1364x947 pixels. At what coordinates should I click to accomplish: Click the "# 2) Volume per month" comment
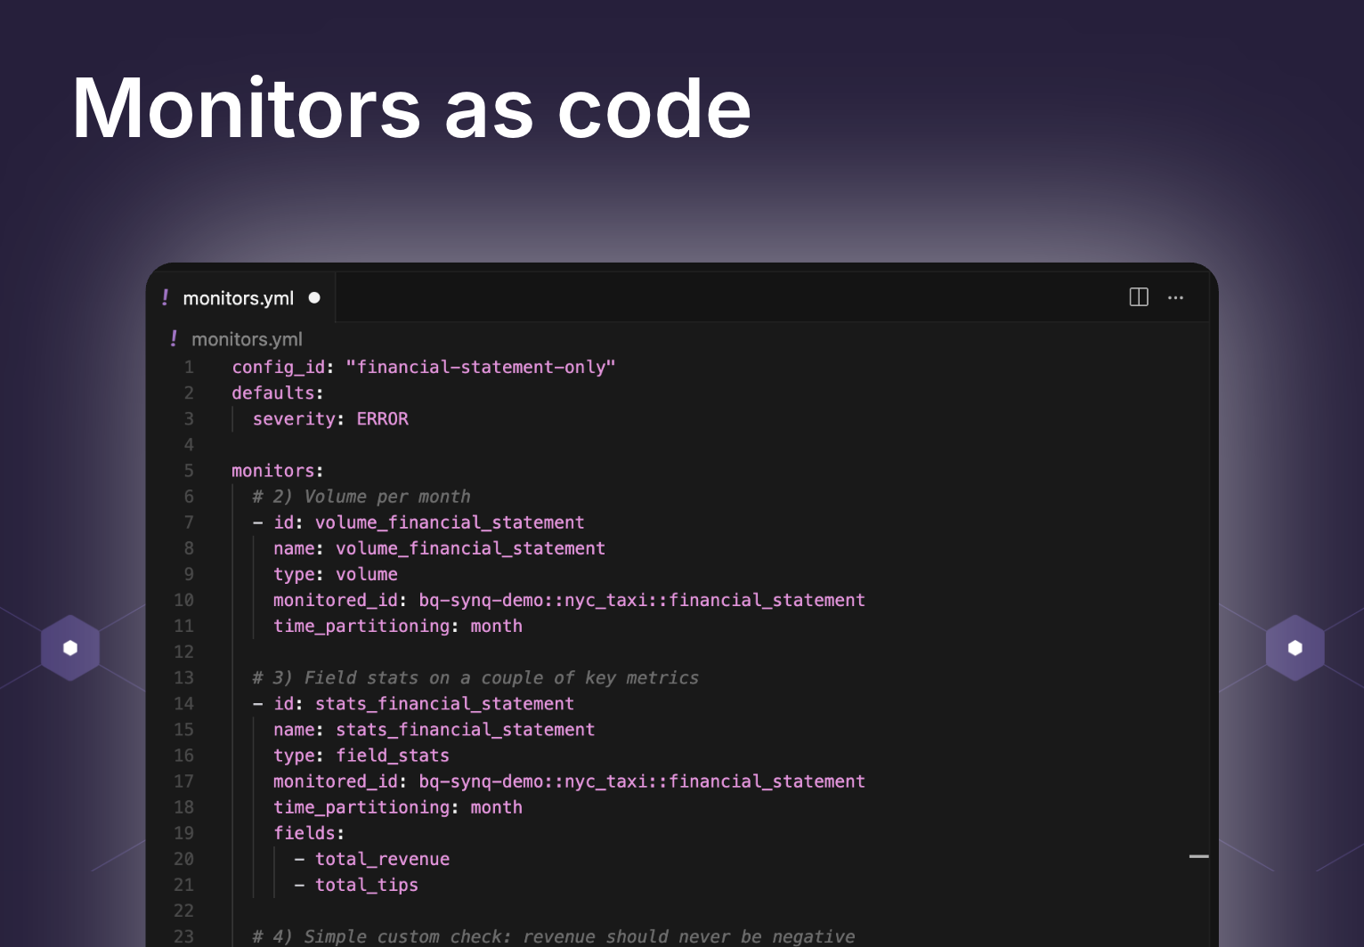[x=361, y=496]
